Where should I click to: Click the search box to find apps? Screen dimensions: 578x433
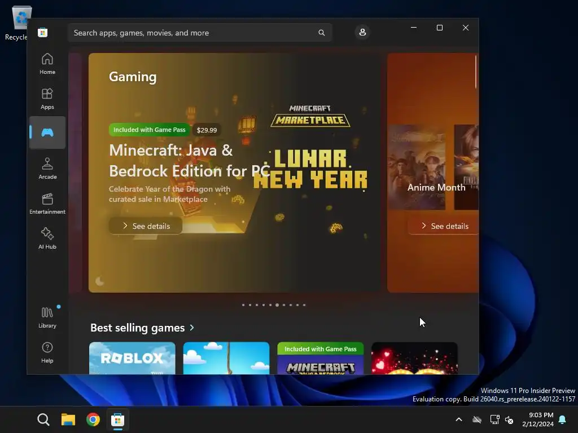[200, 33]
